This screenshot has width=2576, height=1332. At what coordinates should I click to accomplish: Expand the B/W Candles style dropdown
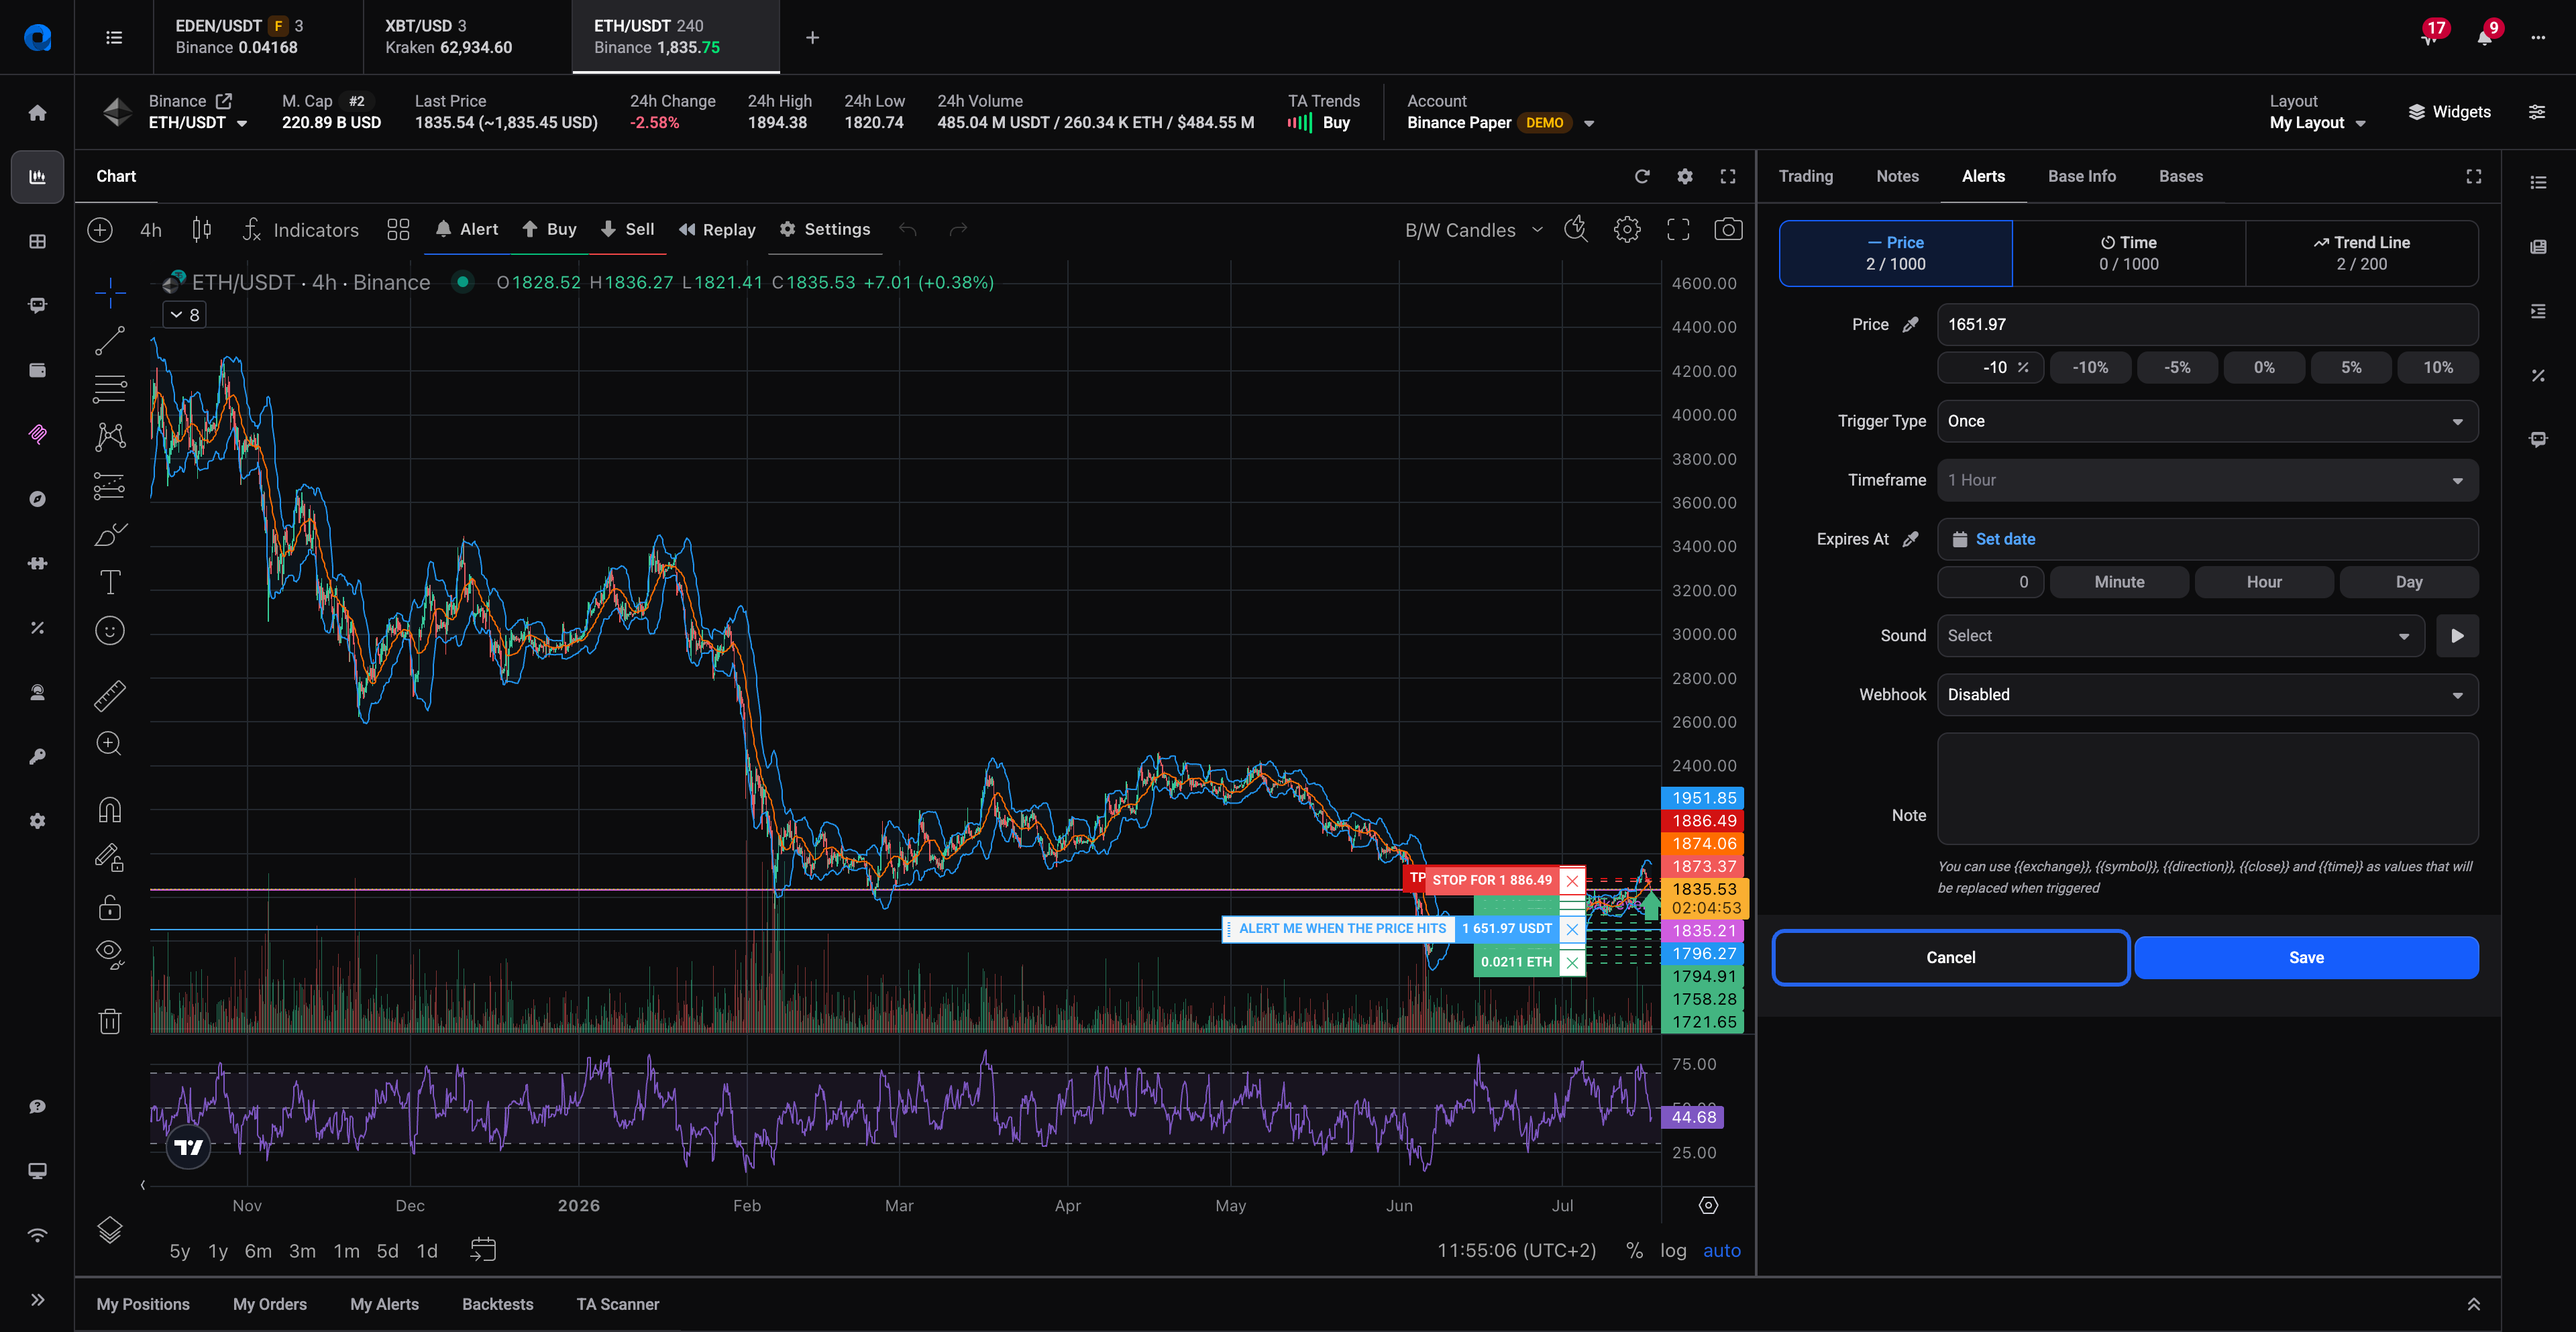(x=1474, y=230)
